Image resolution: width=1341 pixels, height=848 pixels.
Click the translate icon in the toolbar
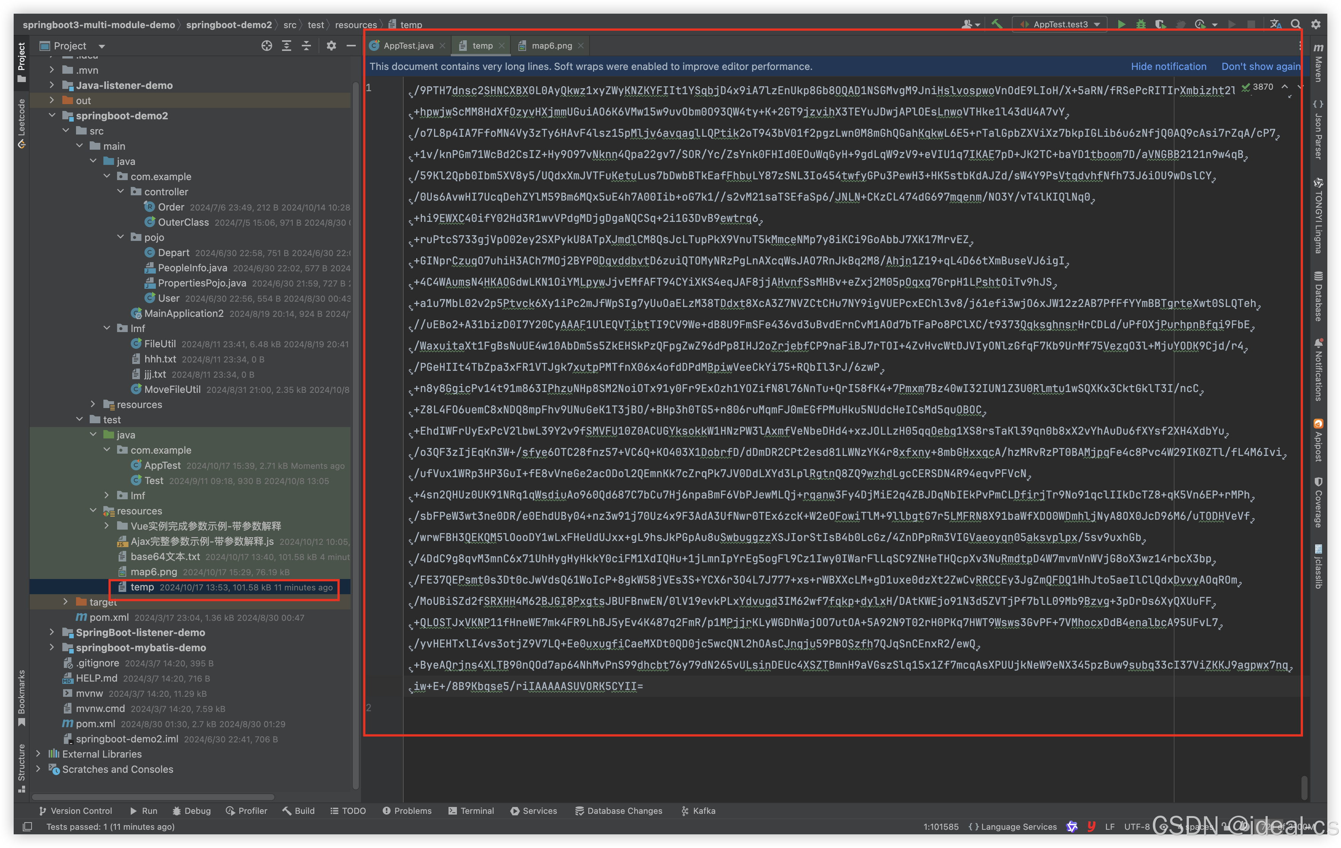1275,24
